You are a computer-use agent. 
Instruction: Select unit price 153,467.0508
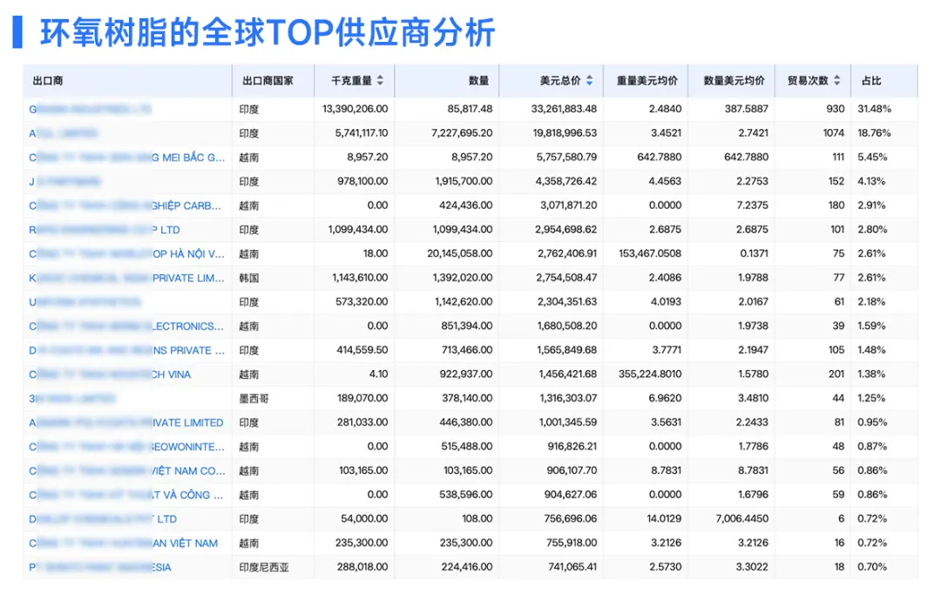point(650,253)
